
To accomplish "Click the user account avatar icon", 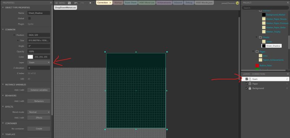I will pyautogui.click(x=237, y=3).
